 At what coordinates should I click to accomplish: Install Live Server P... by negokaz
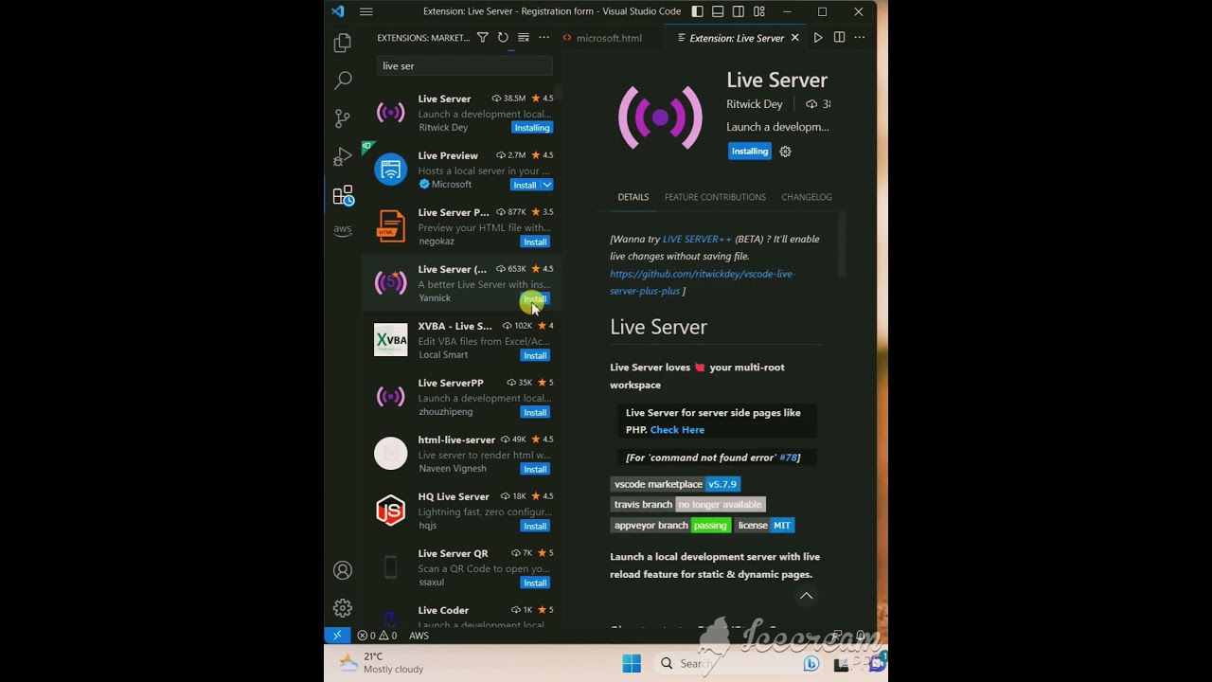535,242
